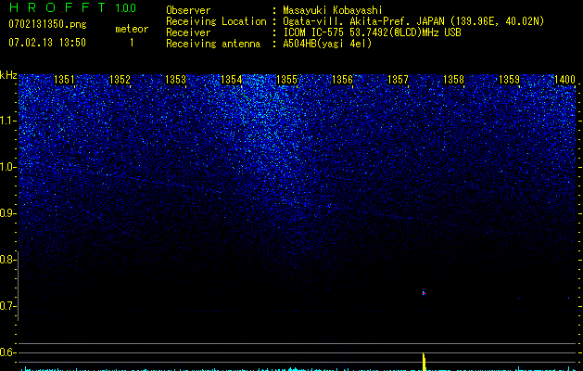Select the file name 0702131350.png
The width and height of the screenshot is (583, 371).
click(x=47, y=24)
